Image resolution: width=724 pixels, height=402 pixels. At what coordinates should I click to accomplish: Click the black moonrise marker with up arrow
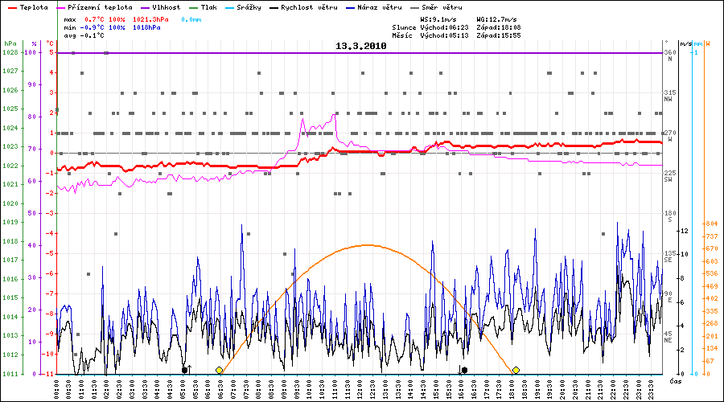185,370
